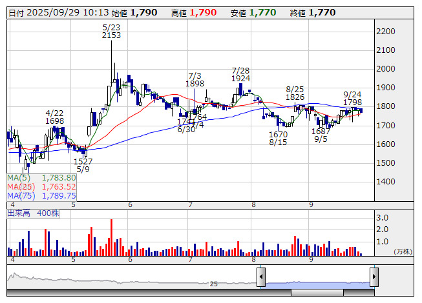Click the 終値 1,770 closing price value
This screenshot has height=303, width=422.
(313, 13)
